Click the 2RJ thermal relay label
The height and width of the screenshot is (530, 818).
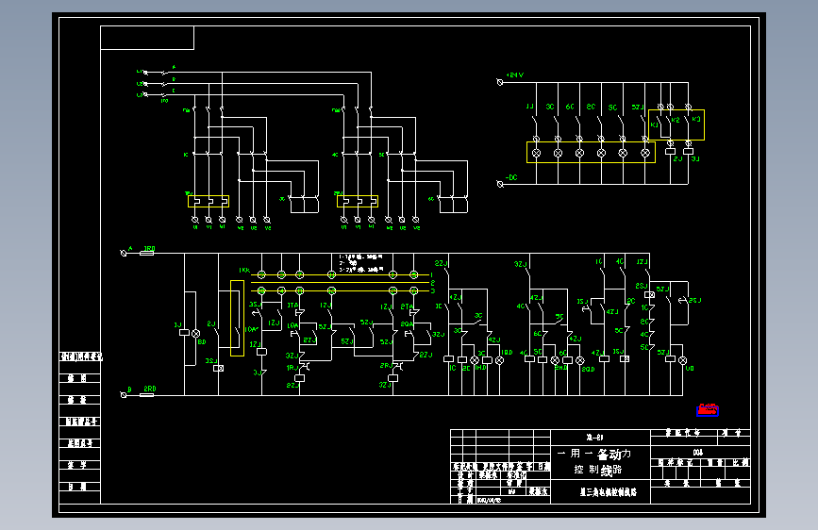coord(385,366)
